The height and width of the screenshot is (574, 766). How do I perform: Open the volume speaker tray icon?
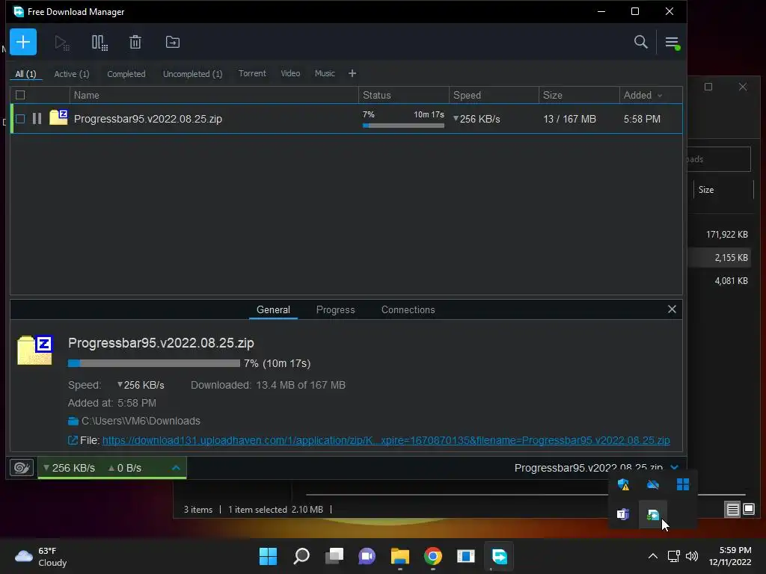[x=691, y=556]
